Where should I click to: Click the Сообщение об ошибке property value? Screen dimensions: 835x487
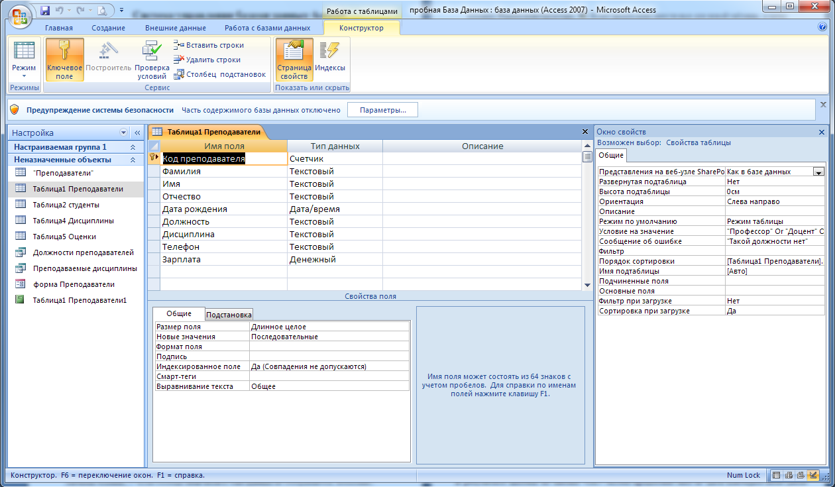pyautogui.click(x=775, y=241)
